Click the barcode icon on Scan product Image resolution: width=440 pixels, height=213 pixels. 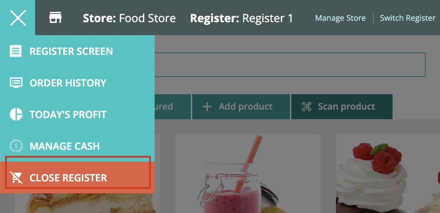coord(306,106)
